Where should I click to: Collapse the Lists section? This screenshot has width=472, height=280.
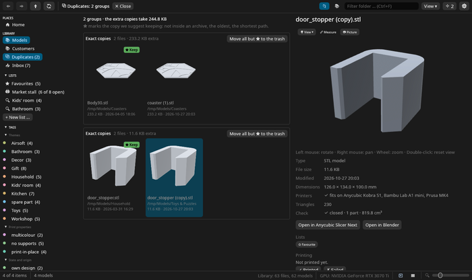click(10, 75)
